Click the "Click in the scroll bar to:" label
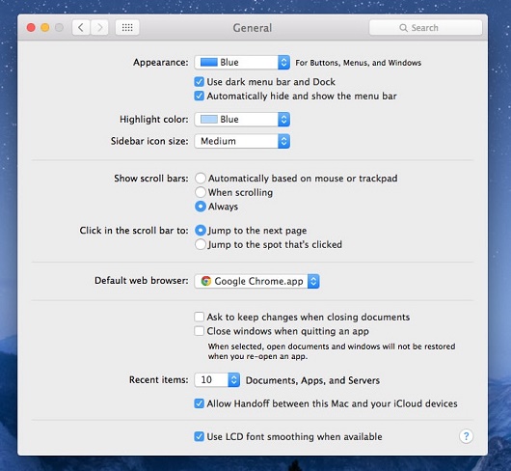 click(134, 231)
